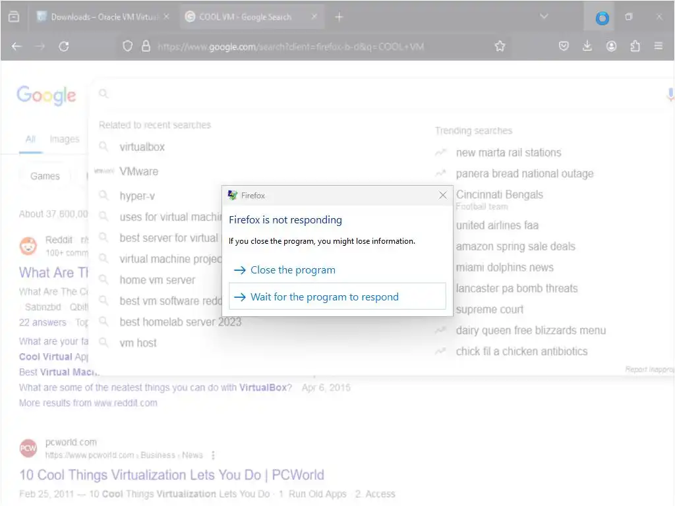The width and height of the screenshot is (675, 506).
Task: Open the Best Virtual Machine Reddit sublink
Action: 59,372
